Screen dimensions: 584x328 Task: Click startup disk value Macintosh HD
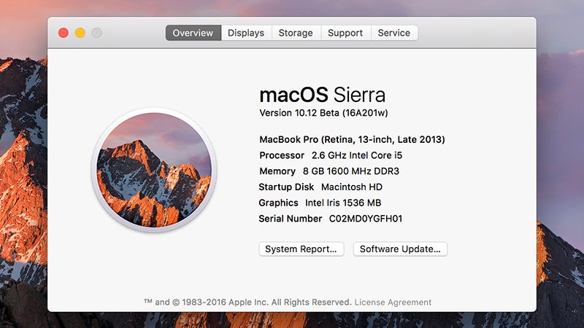tap(352, 187)
